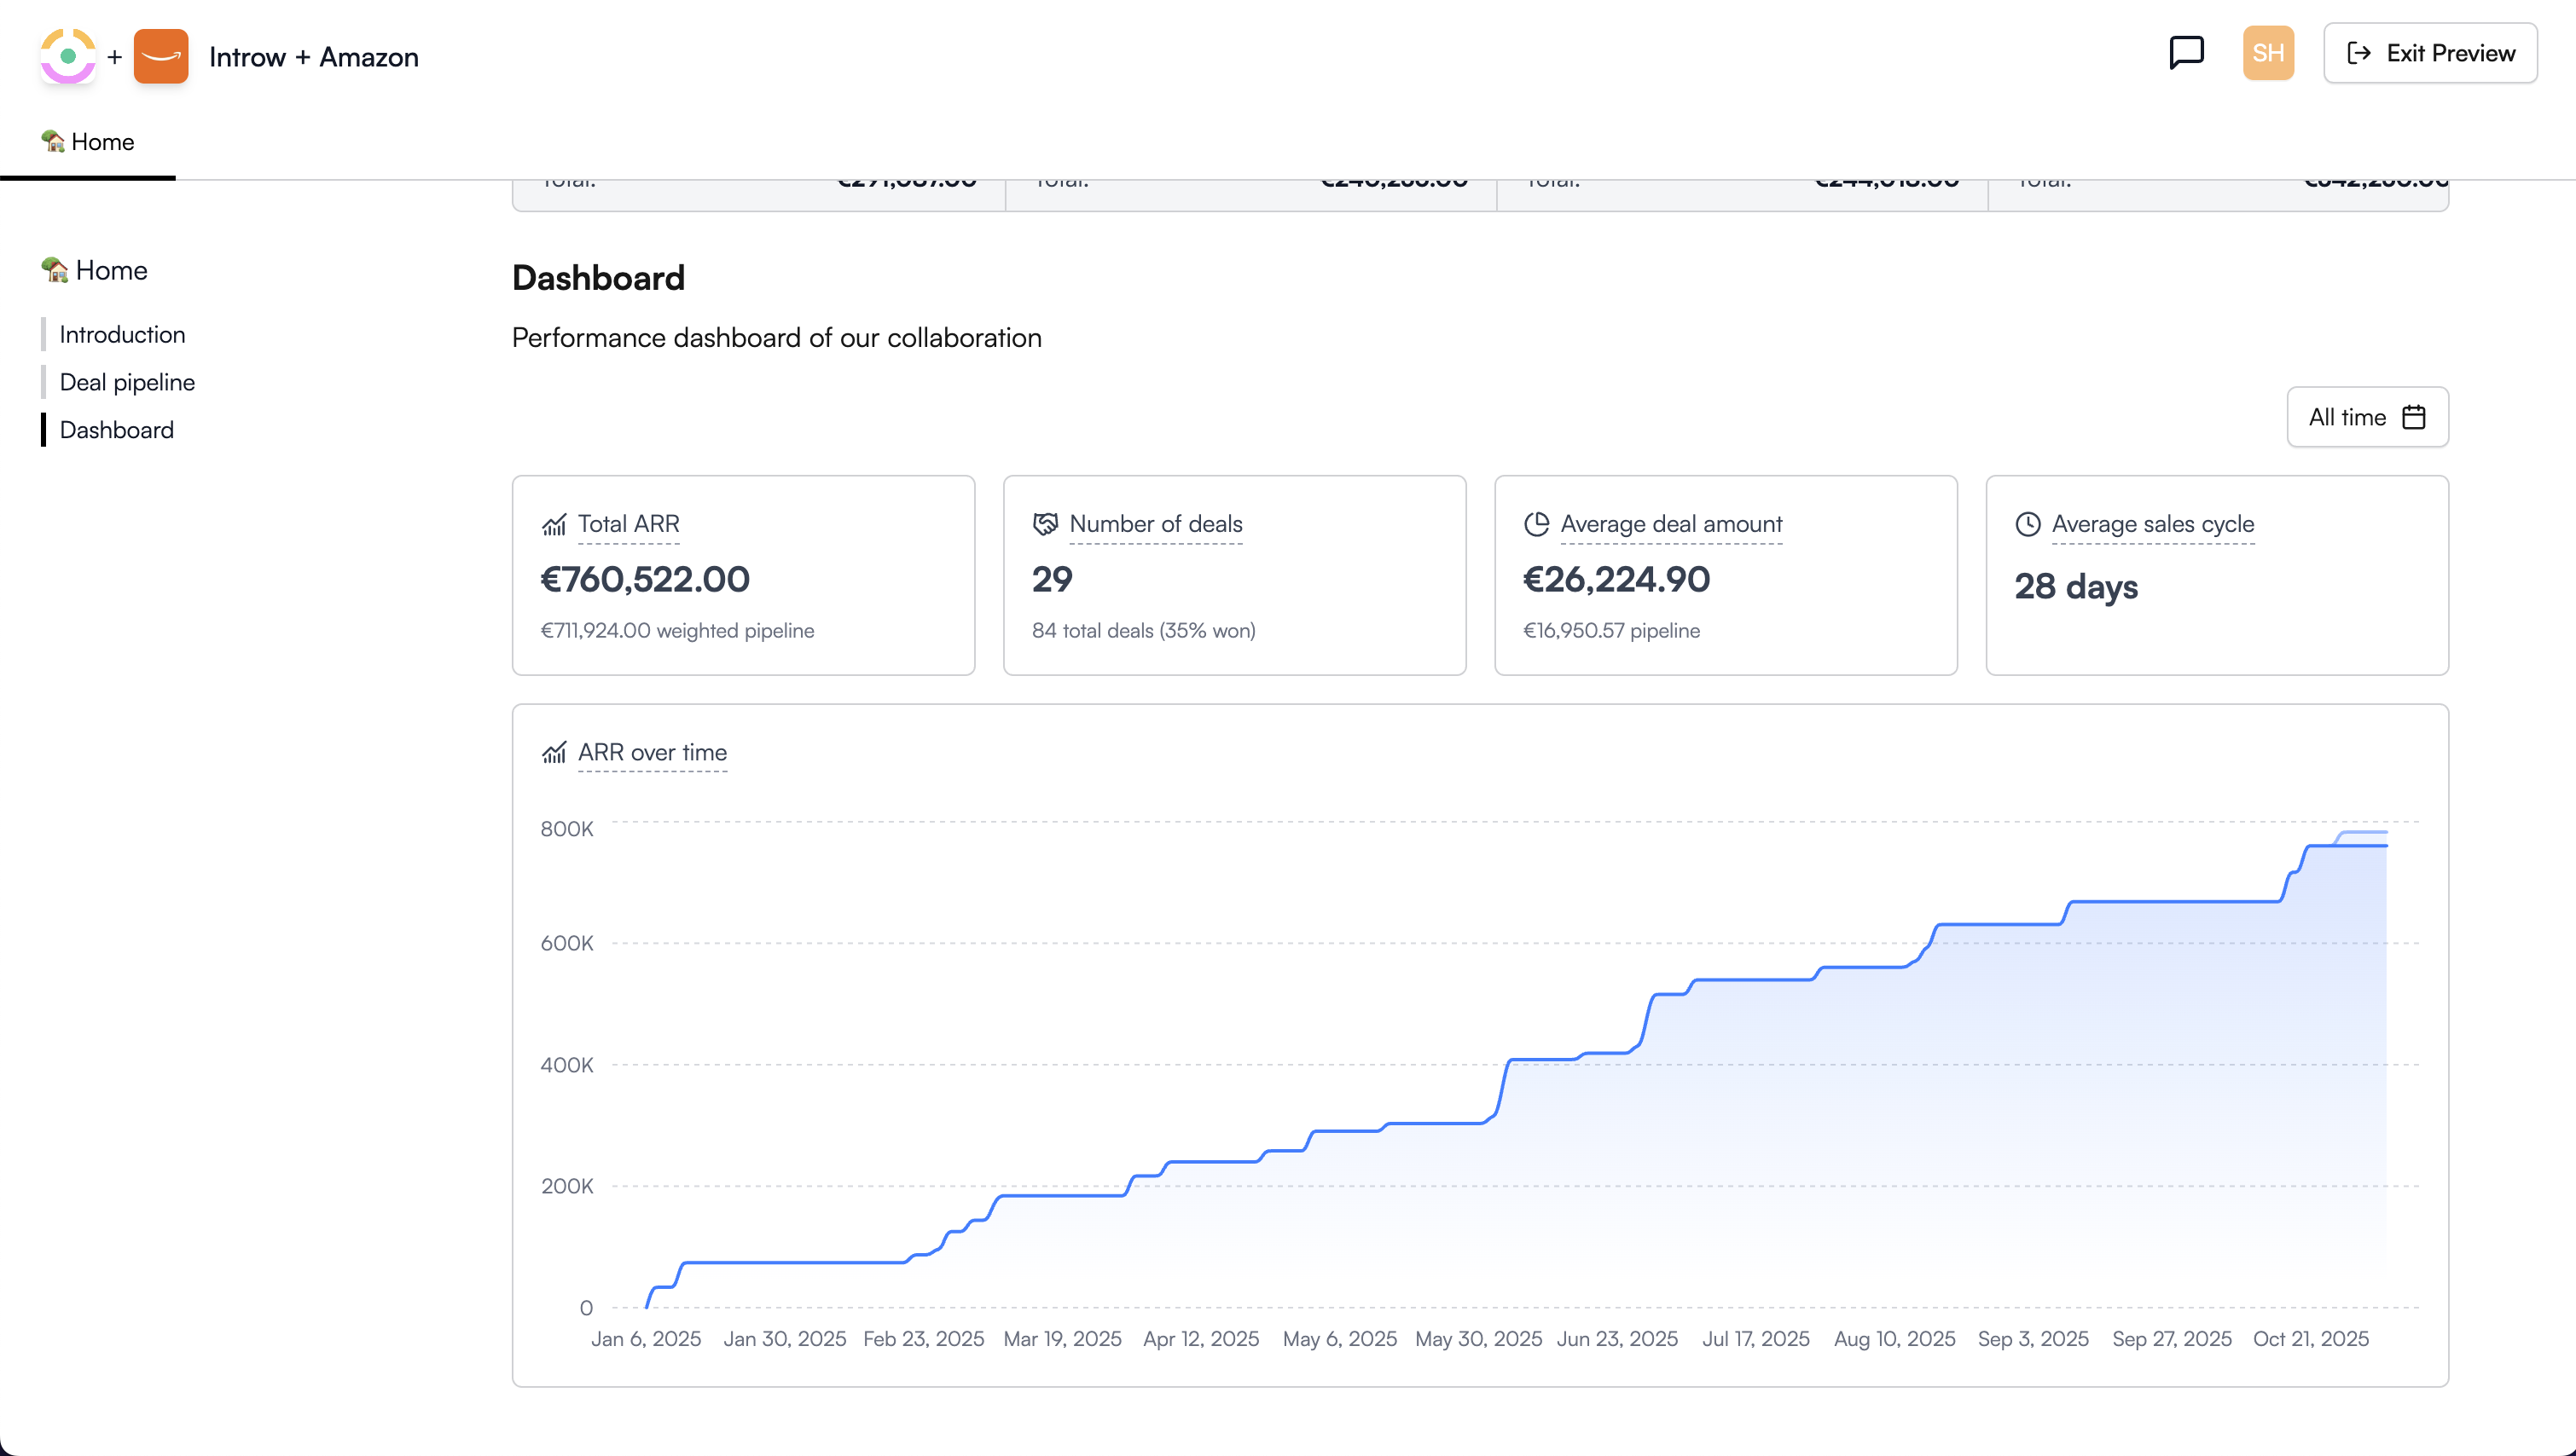Click the calendar icon in All time button
The height and width of the screenshot is (1456, 2576).
2414,417
